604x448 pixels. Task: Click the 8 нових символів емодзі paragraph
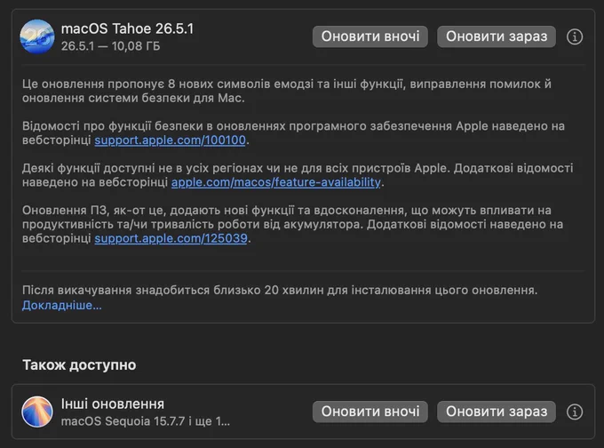pos(287,91)
